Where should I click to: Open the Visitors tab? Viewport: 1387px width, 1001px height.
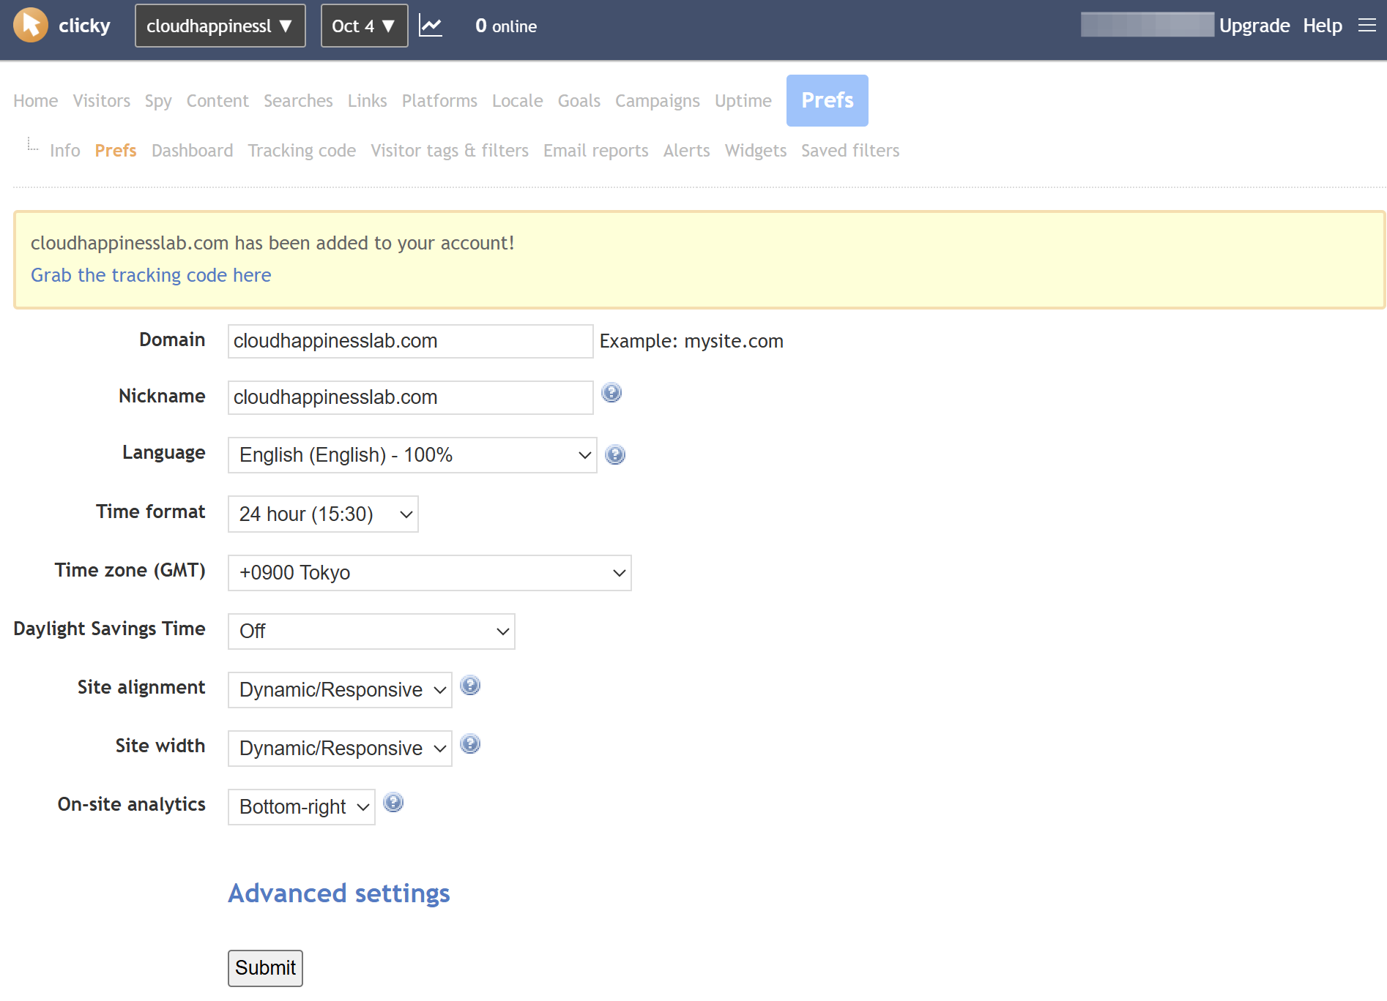click(102, 101)
